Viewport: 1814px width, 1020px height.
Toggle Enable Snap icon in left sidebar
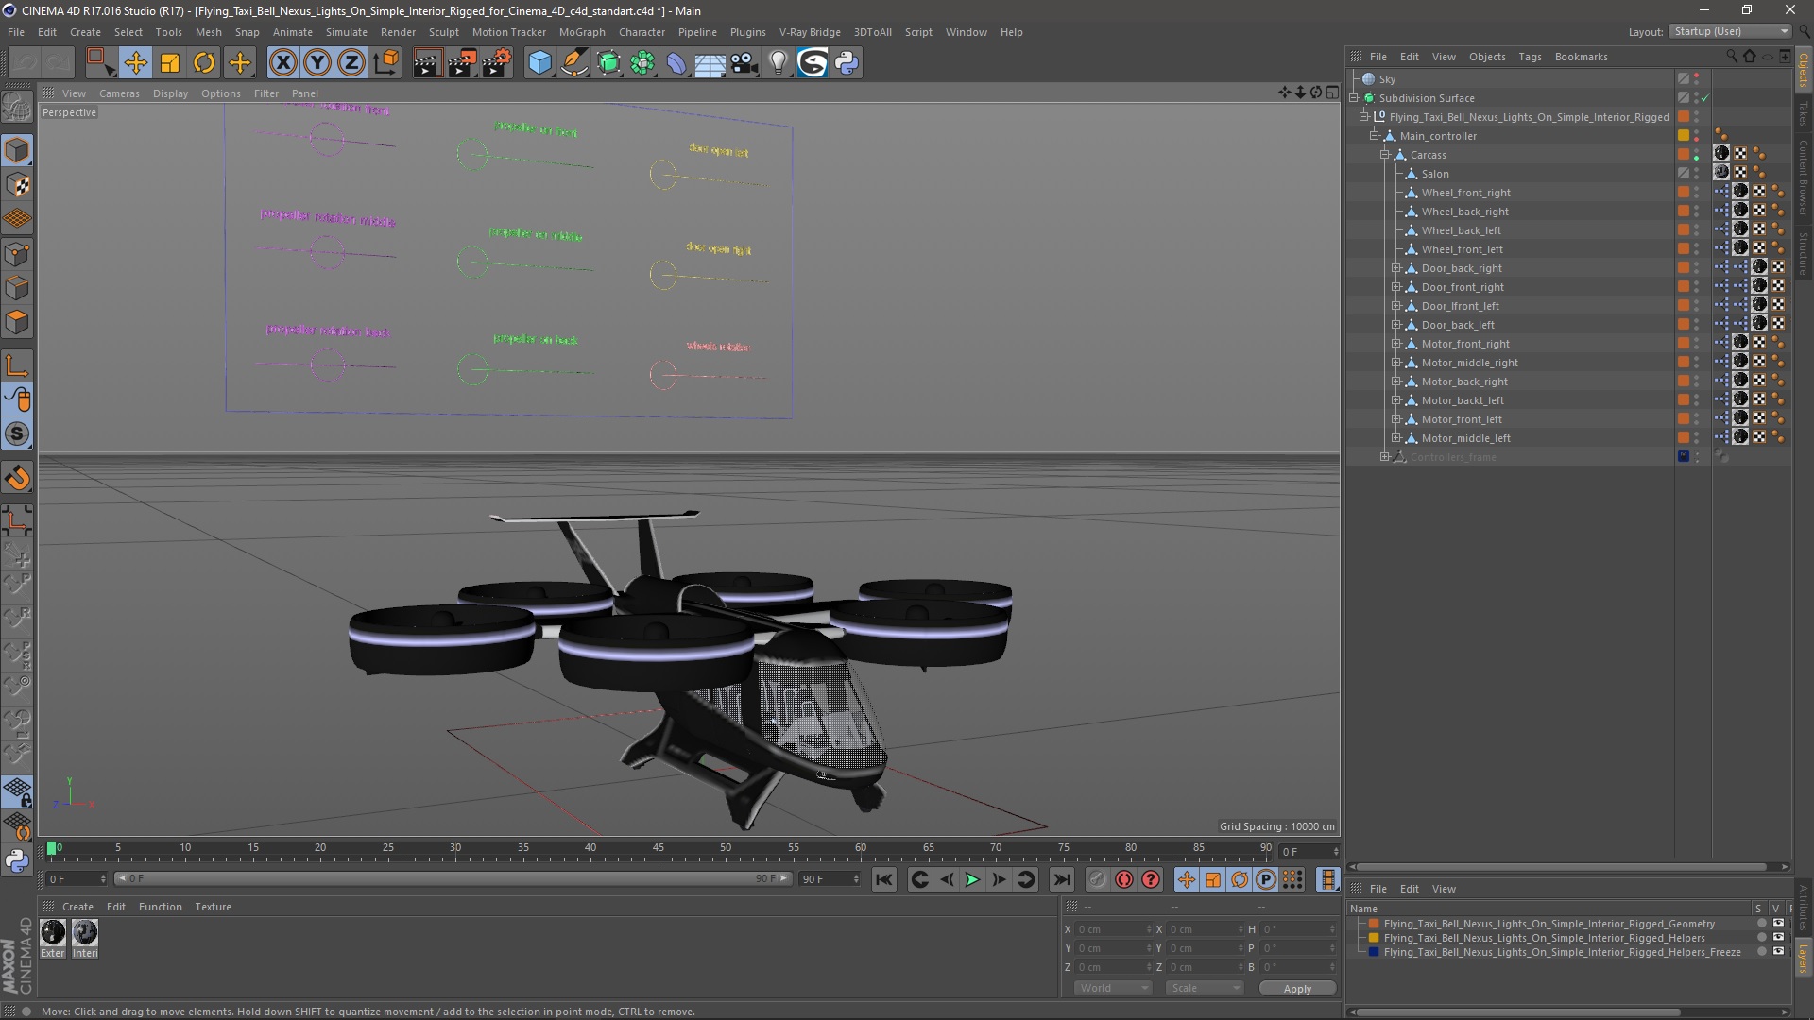(x=17, y=478)
